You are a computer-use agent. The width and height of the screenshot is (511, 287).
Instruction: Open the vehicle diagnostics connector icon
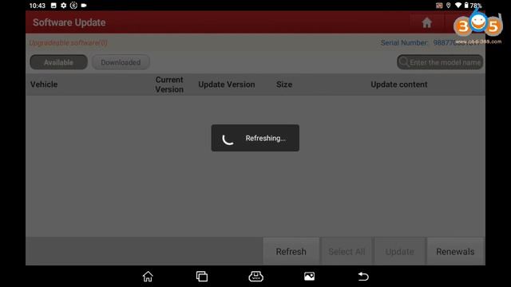[x=255, y=277]
